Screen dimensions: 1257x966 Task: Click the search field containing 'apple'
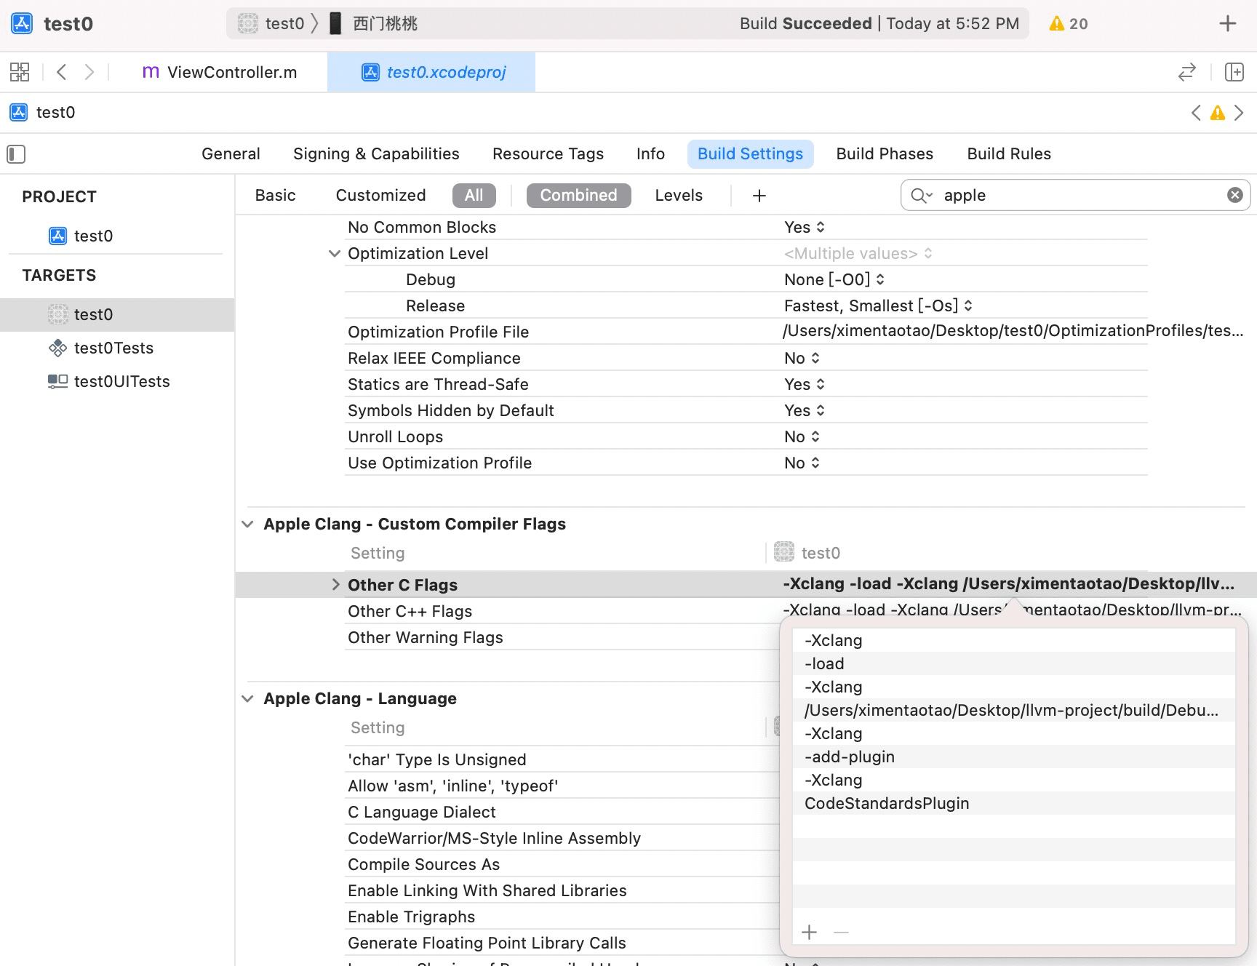tap(1075, 195)
